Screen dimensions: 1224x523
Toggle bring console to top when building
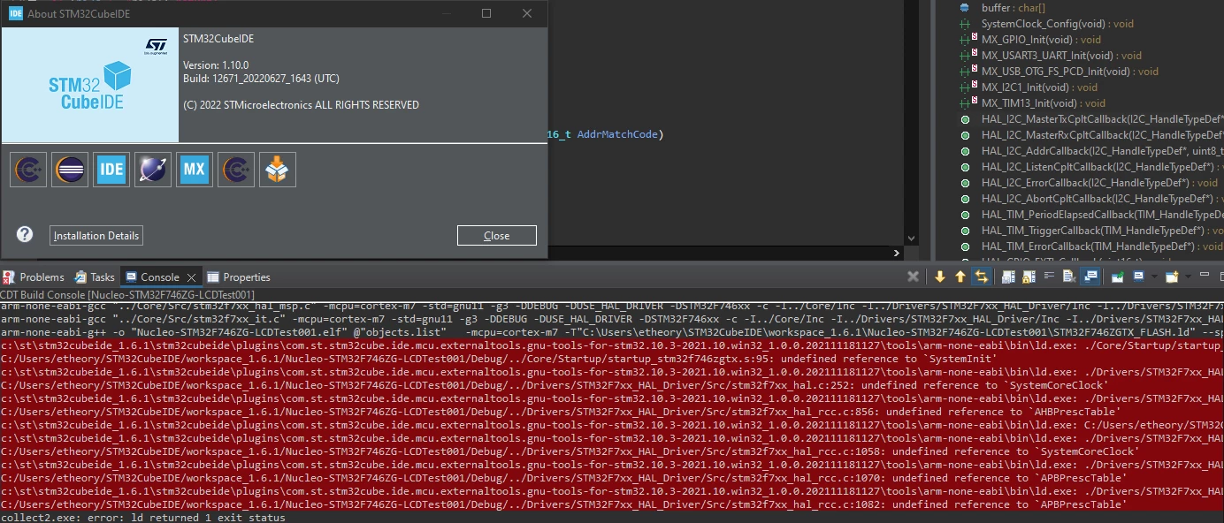pyautogui.click(x=1090, y=277)
